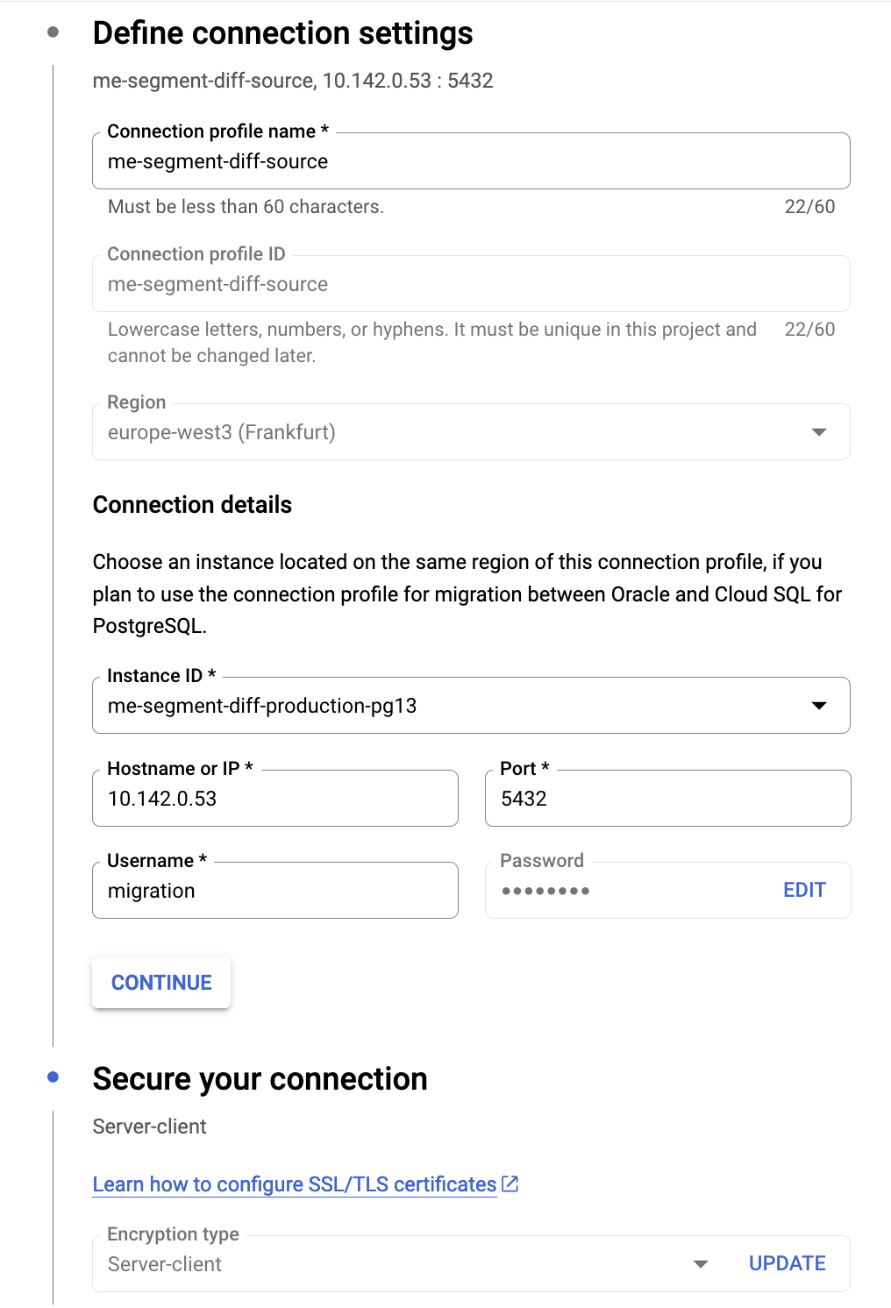Open 'Learn how to configure SSL/TLS certificates'

[x=294, y=1184]
